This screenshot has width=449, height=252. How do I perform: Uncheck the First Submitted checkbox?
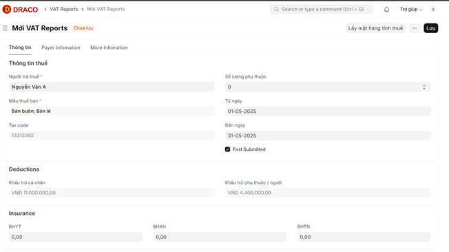pyautogui.click(x=227, y=149)
